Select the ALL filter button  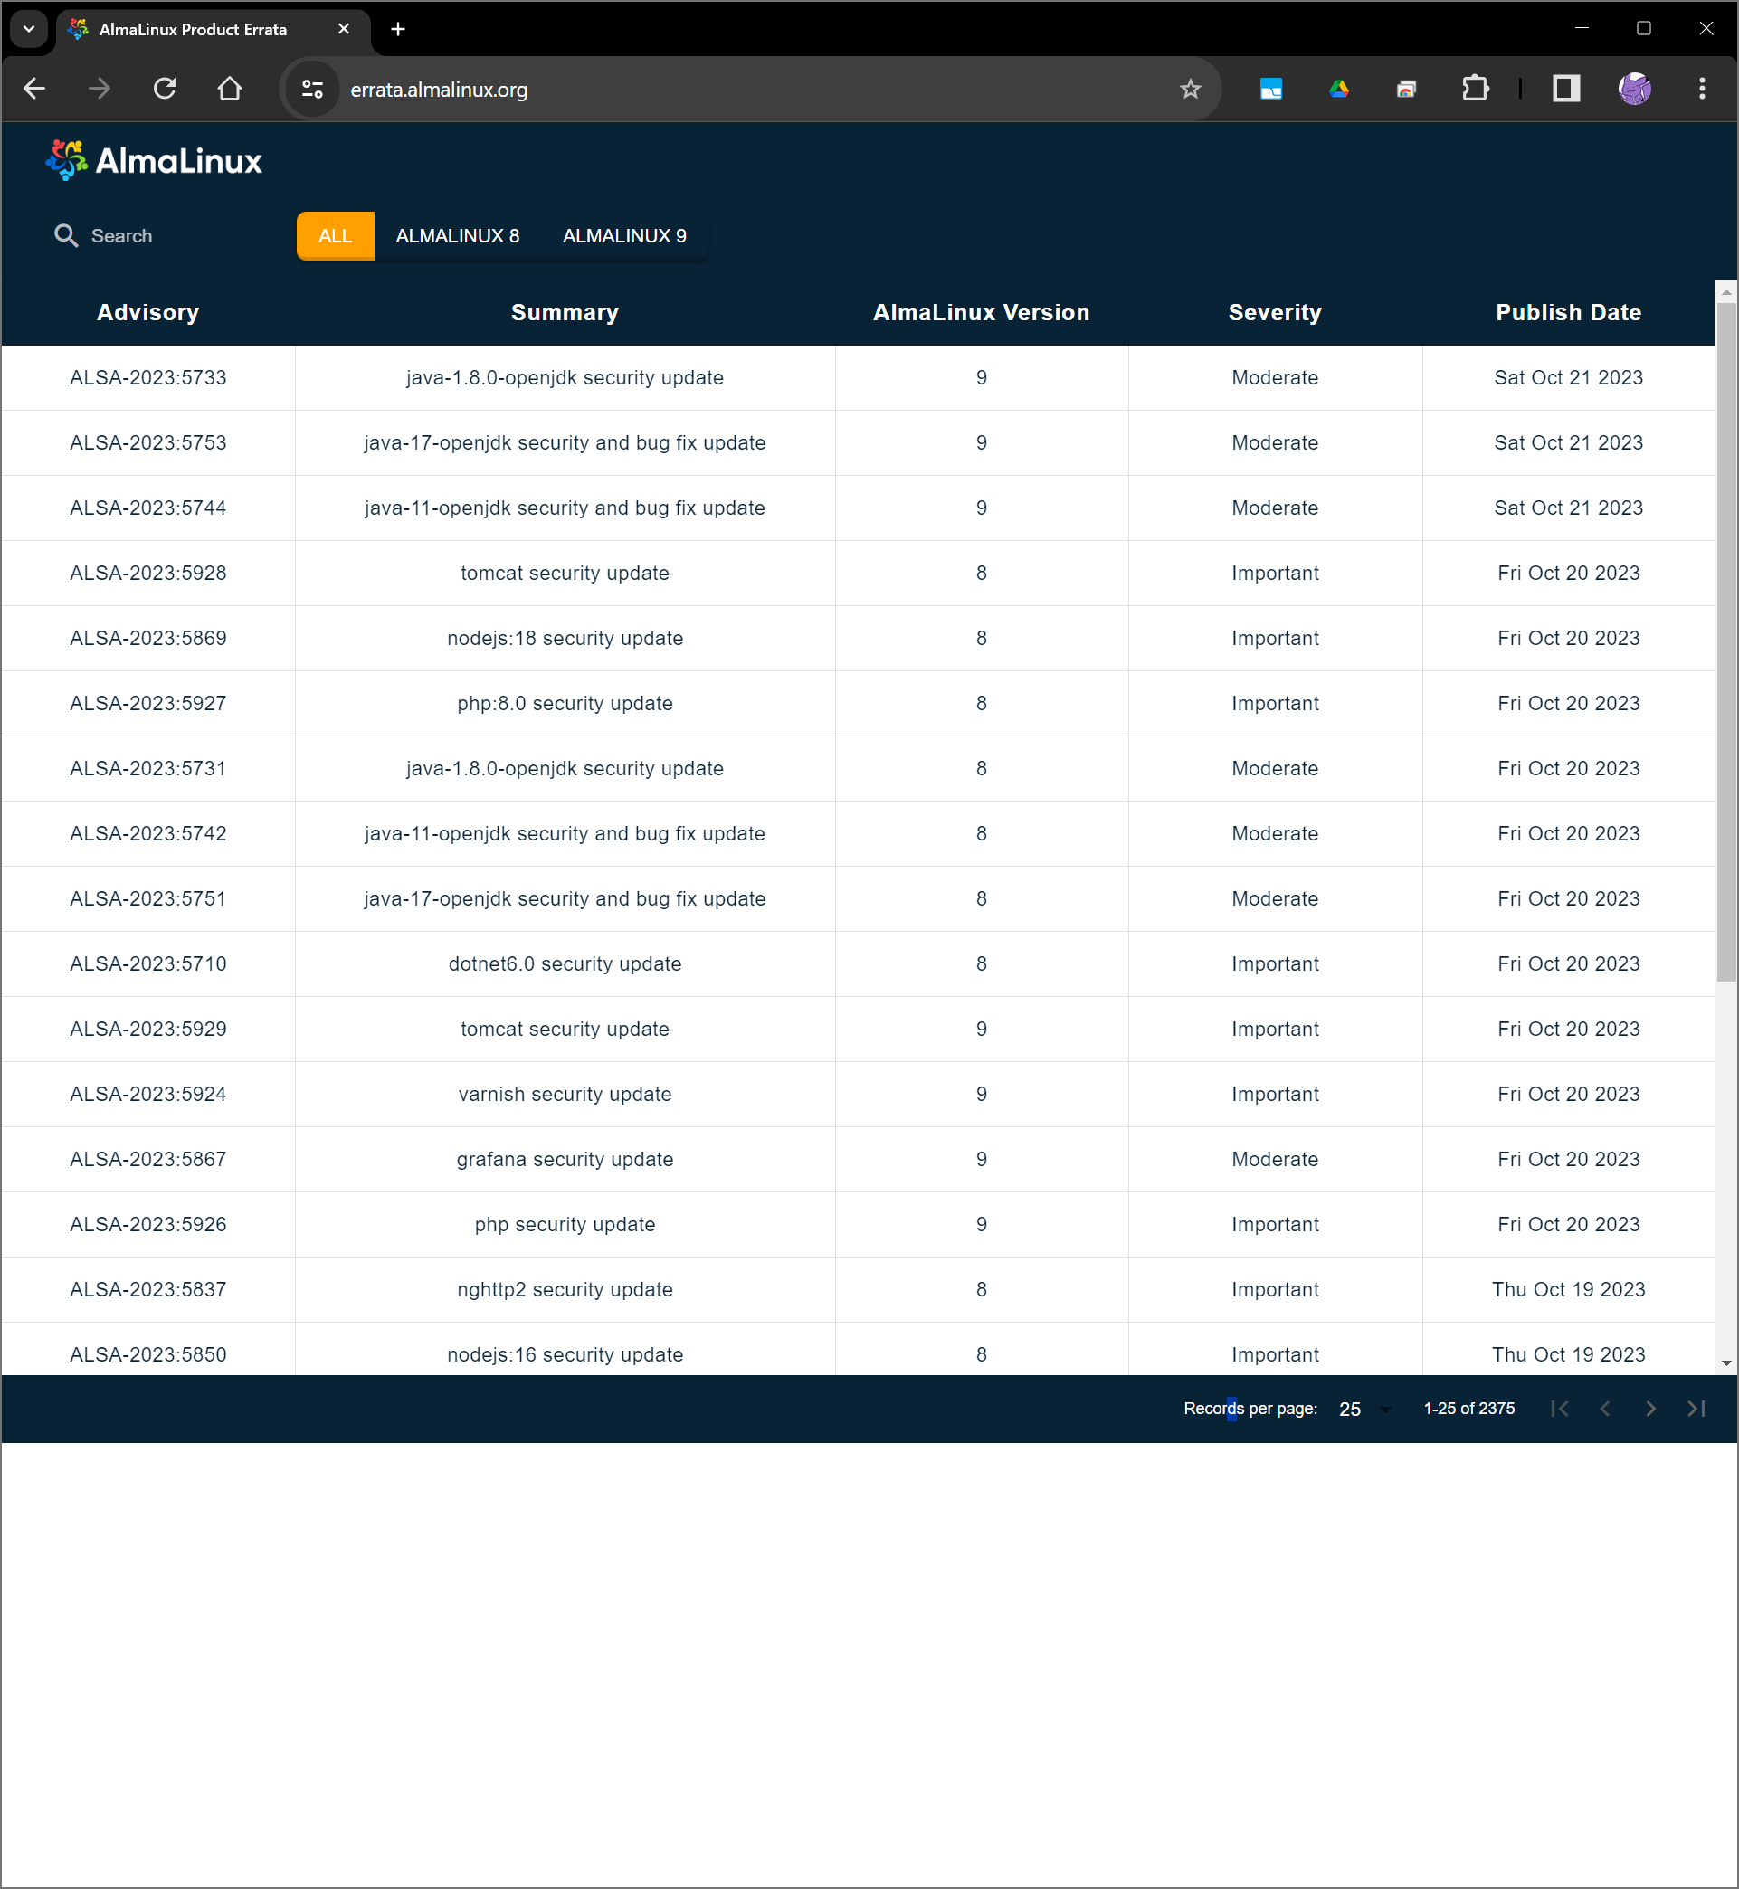(334, 235)
